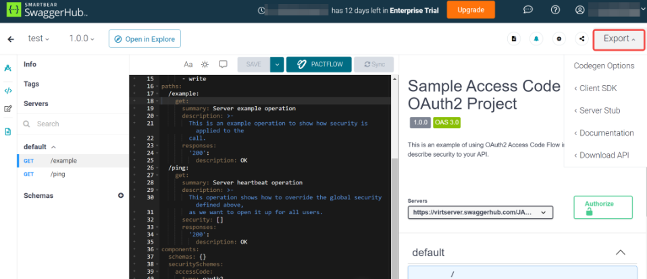The image size is (647, 279).
Task: Select GET /ping operation
Action: 73,174
